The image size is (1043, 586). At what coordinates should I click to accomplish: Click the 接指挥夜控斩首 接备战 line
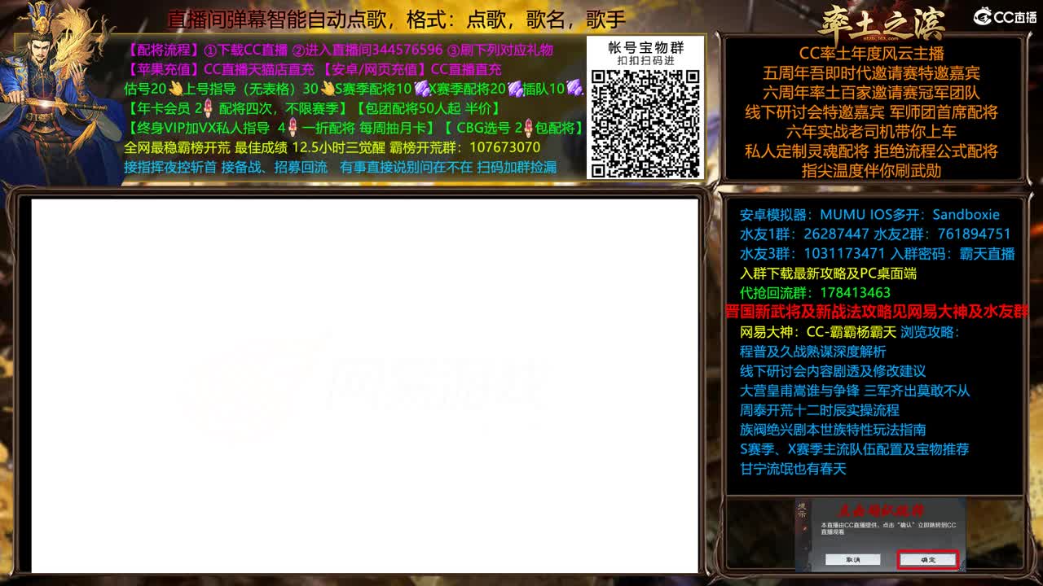coord(341,167)
